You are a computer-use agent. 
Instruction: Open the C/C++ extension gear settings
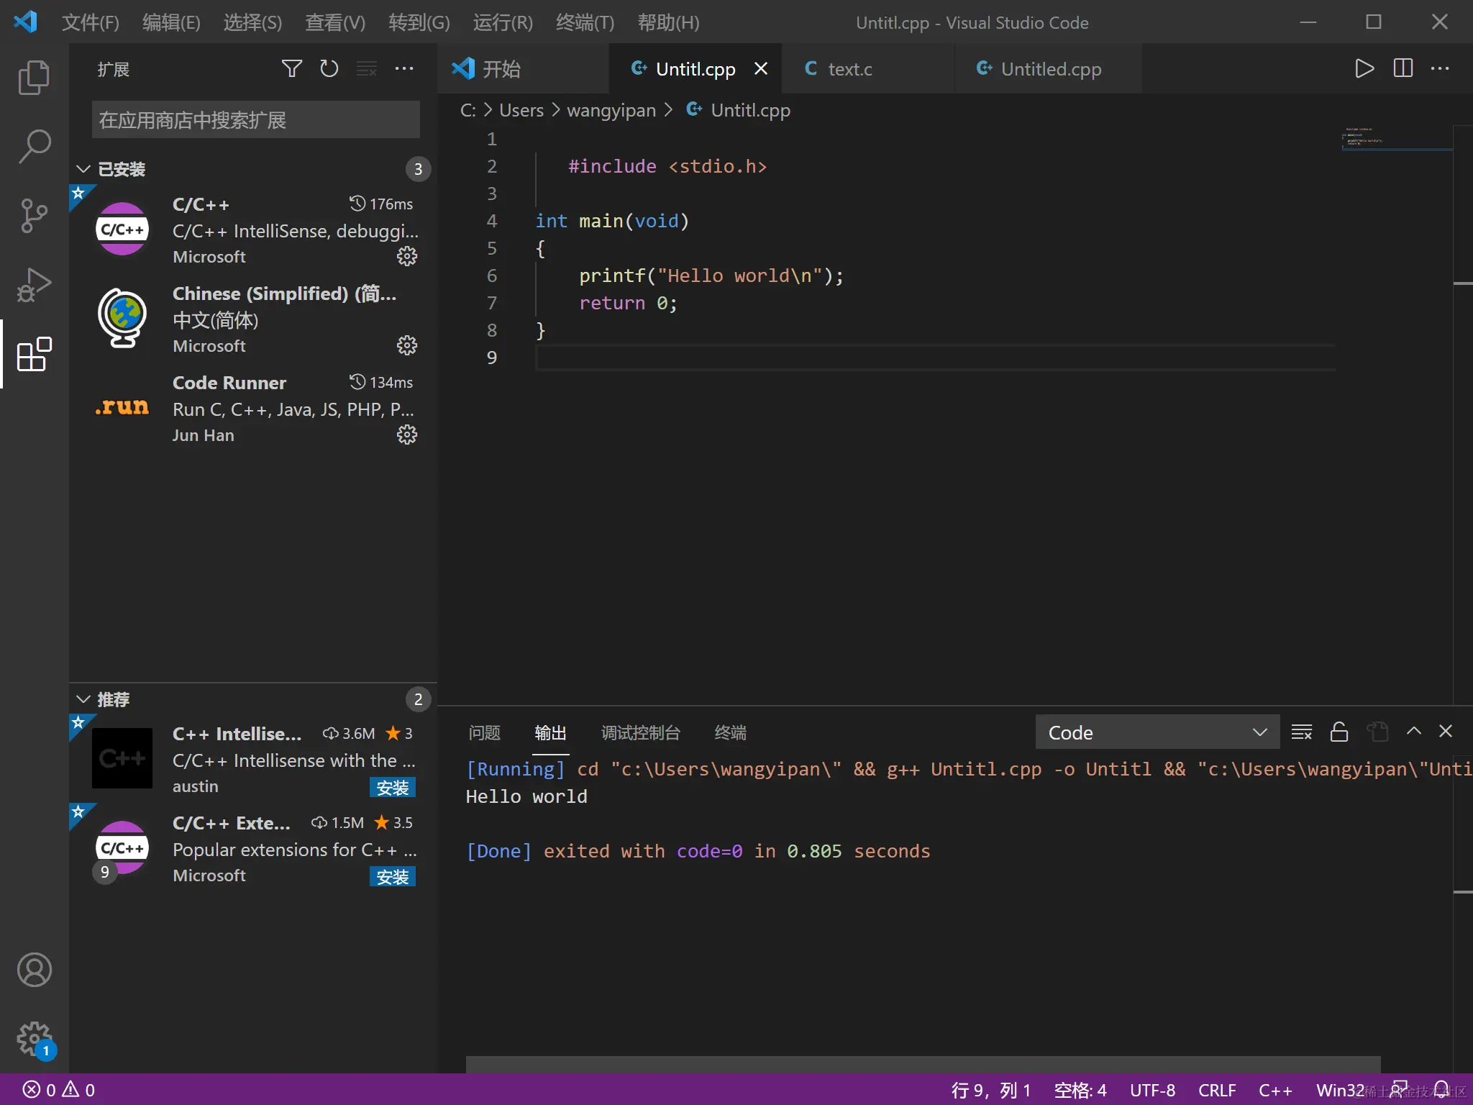[407, 257]
